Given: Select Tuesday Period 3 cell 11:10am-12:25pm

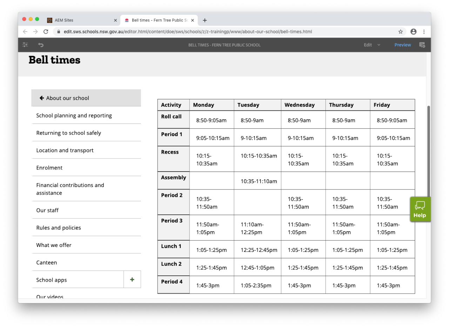Looking at the screenshot, I should [x=257, y=228].
